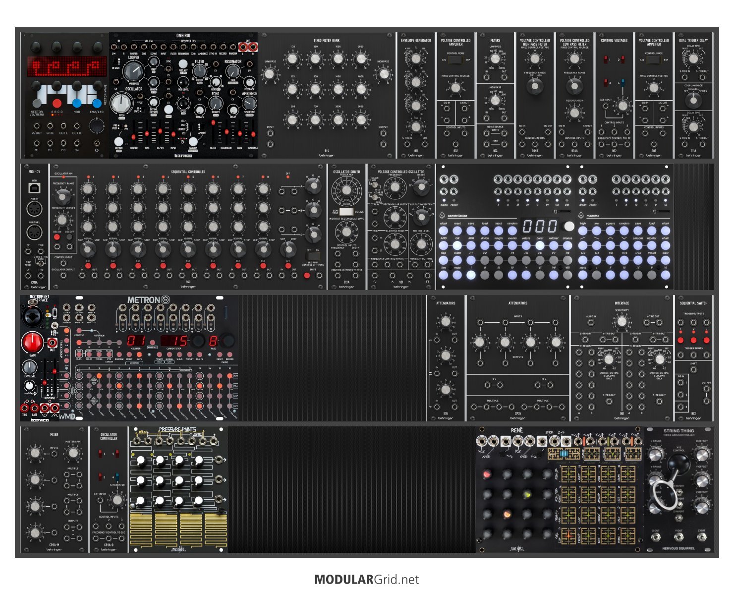The width and height of the screenshot is (734, 590).
Task: Tap the Constellation chance button
Action: [x=567, y=245]
